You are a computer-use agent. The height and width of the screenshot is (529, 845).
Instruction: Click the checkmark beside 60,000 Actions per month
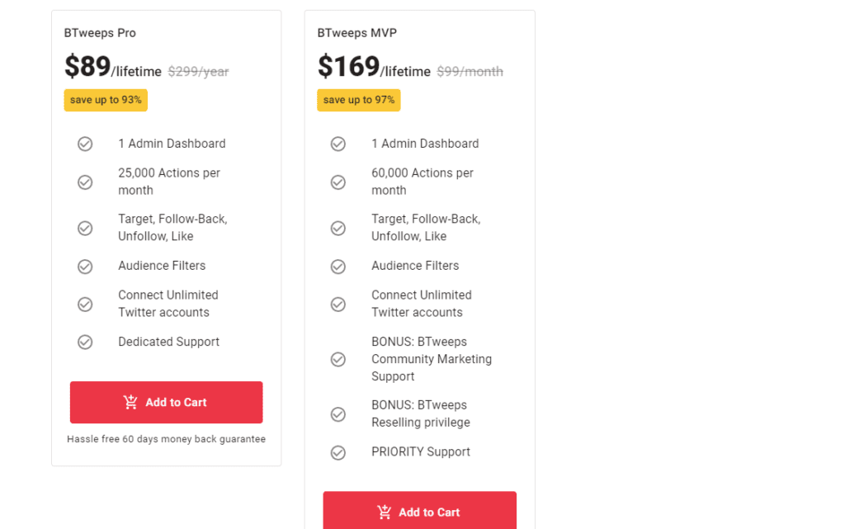pyautogui.click(x=338, y=182)
